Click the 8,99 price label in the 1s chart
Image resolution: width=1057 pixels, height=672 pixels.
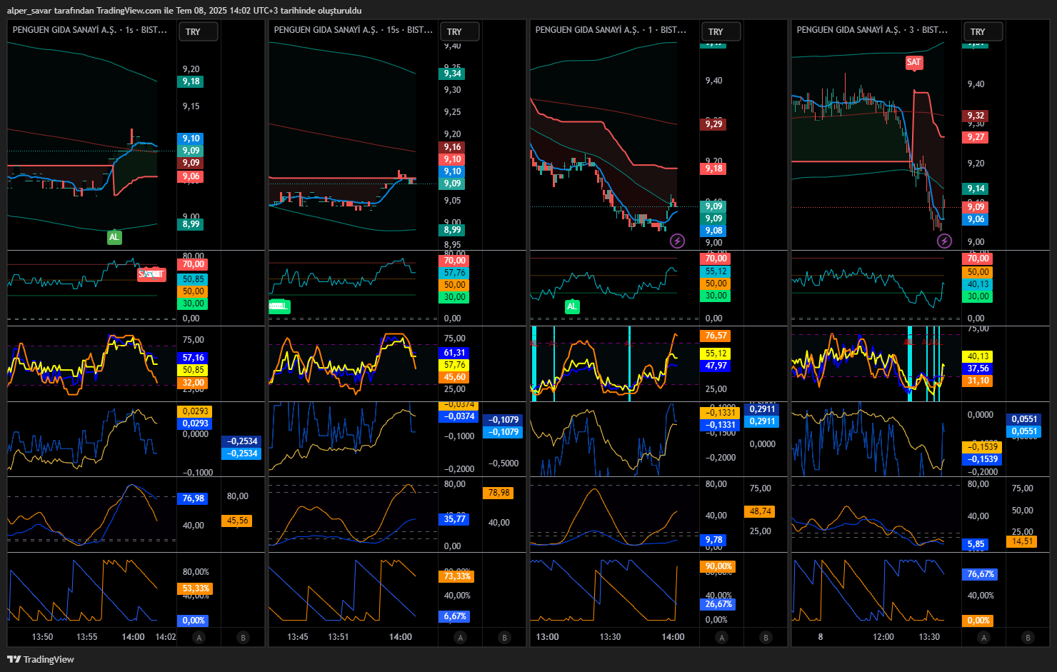191,224
